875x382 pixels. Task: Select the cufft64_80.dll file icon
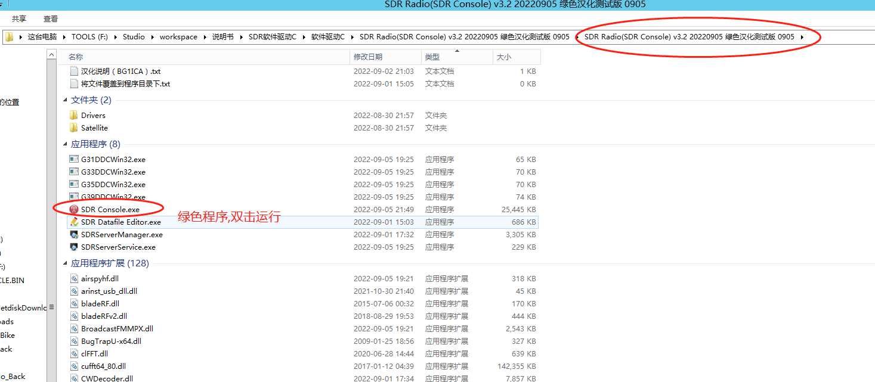[x=74, y=366]
